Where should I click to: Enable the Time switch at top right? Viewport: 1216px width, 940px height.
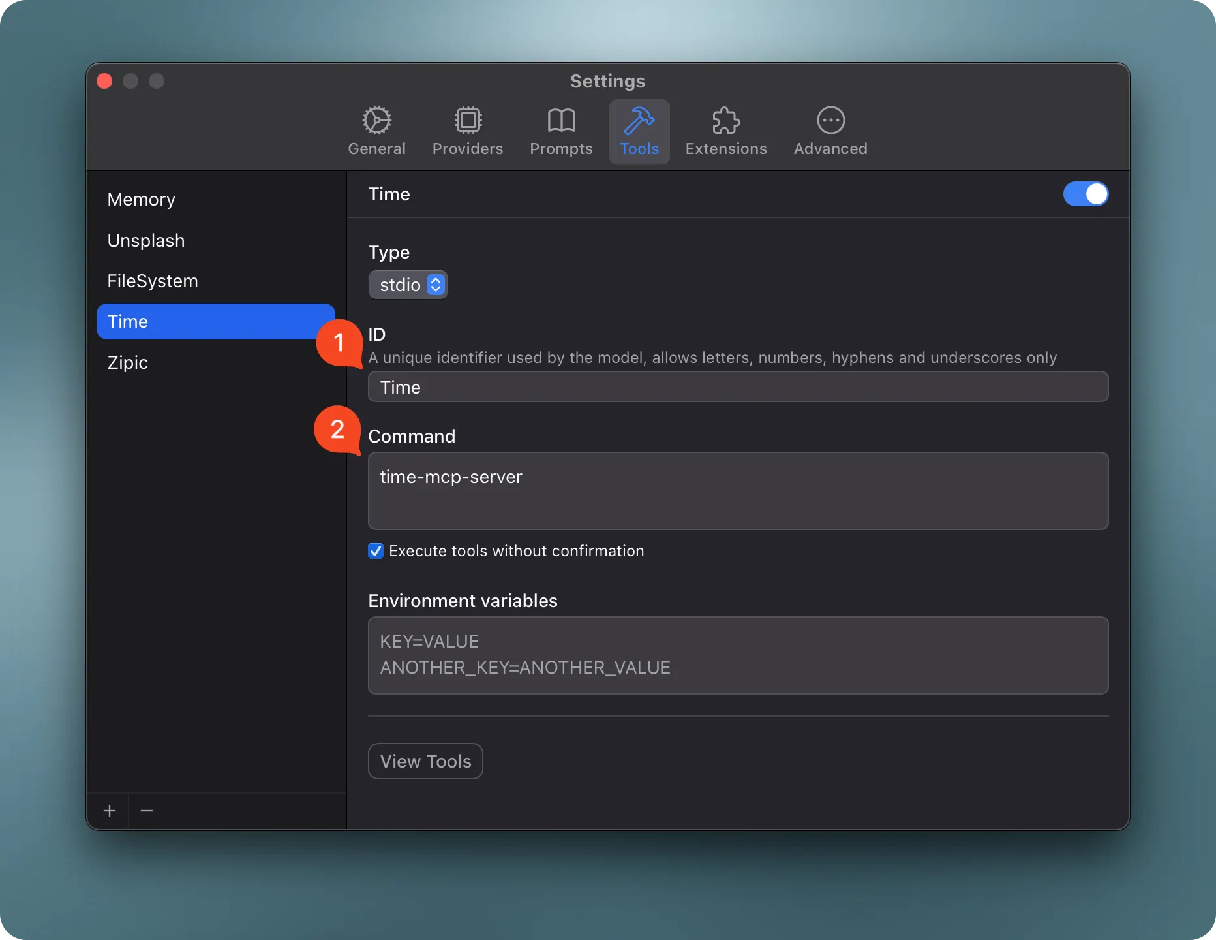(1085, 194)
